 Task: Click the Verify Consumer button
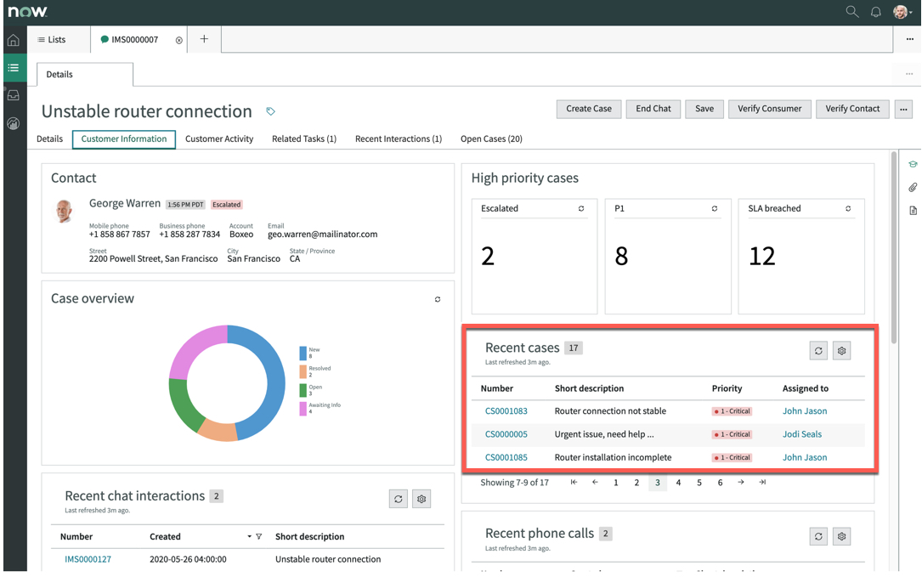tap(769, 109)
